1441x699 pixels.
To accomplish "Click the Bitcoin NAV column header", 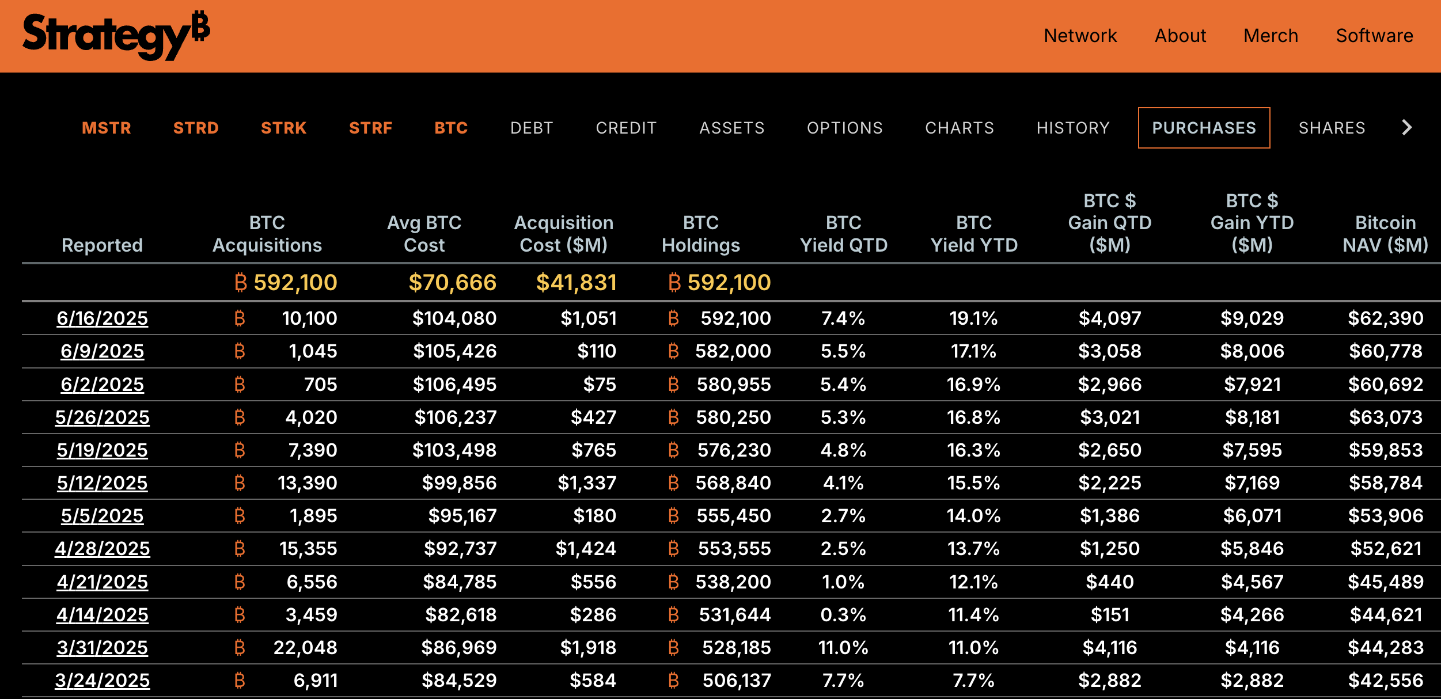I will 1385,234.
